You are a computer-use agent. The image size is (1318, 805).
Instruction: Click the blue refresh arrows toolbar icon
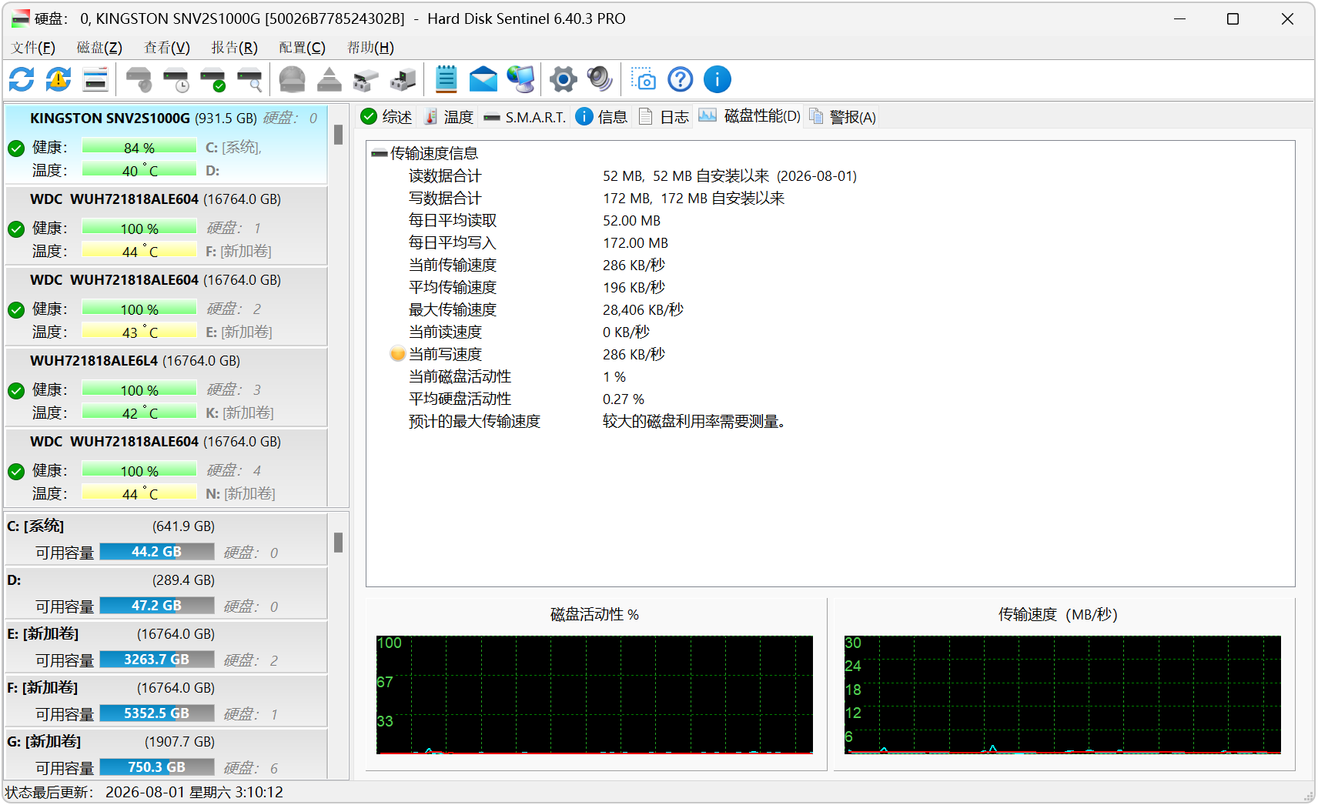point(22,79)
